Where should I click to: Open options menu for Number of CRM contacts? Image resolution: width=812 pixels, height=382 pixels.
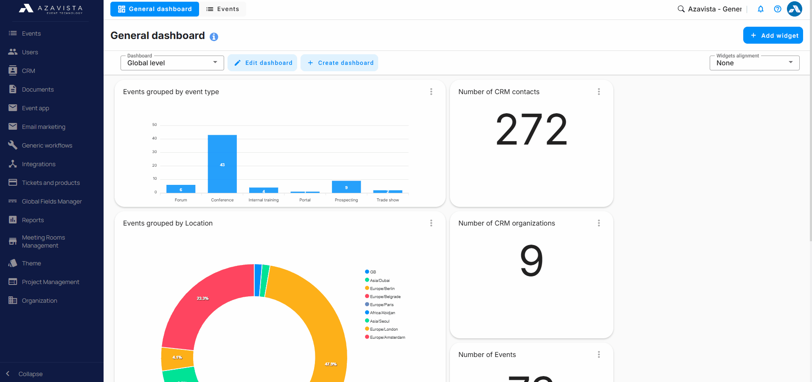(x=599, y=92)
